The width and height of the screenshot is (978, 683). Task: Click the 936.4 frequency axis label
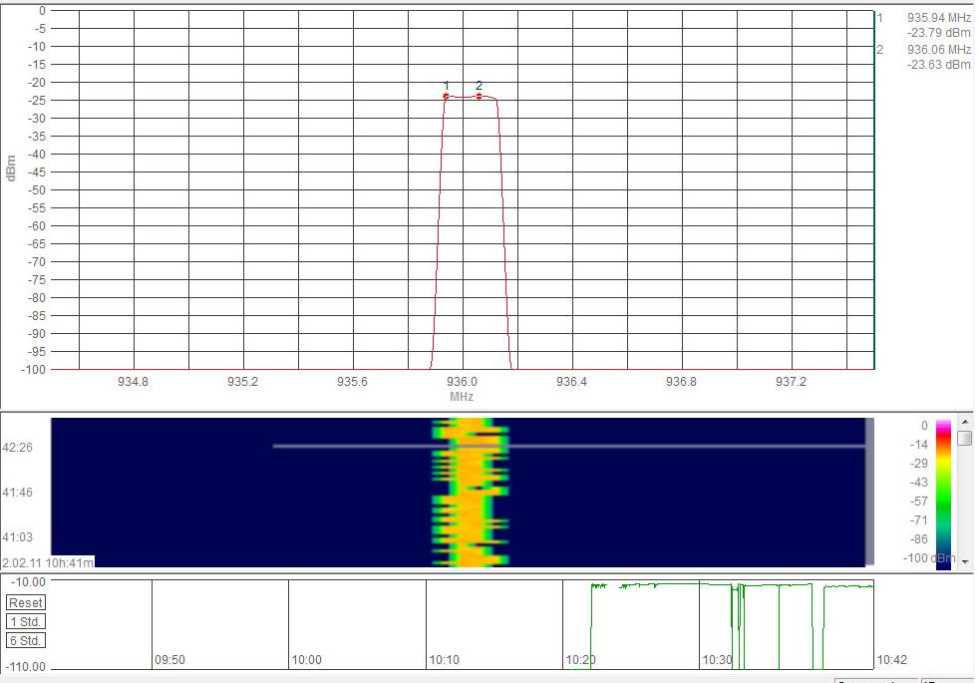[x=571, y=382]
